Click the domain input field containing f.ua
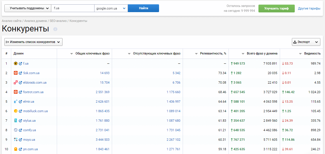325x154 pixels. pyautogui.click(x=73, y=8)
